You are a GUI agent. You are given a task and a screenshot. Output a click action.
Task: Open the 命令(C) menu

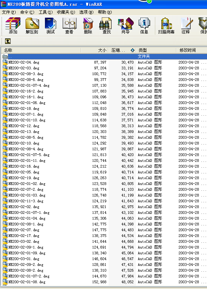point(27,12)
